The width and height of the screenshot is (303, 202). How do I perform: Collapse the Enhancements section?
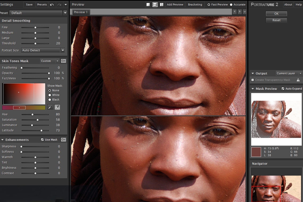[2, 140]
